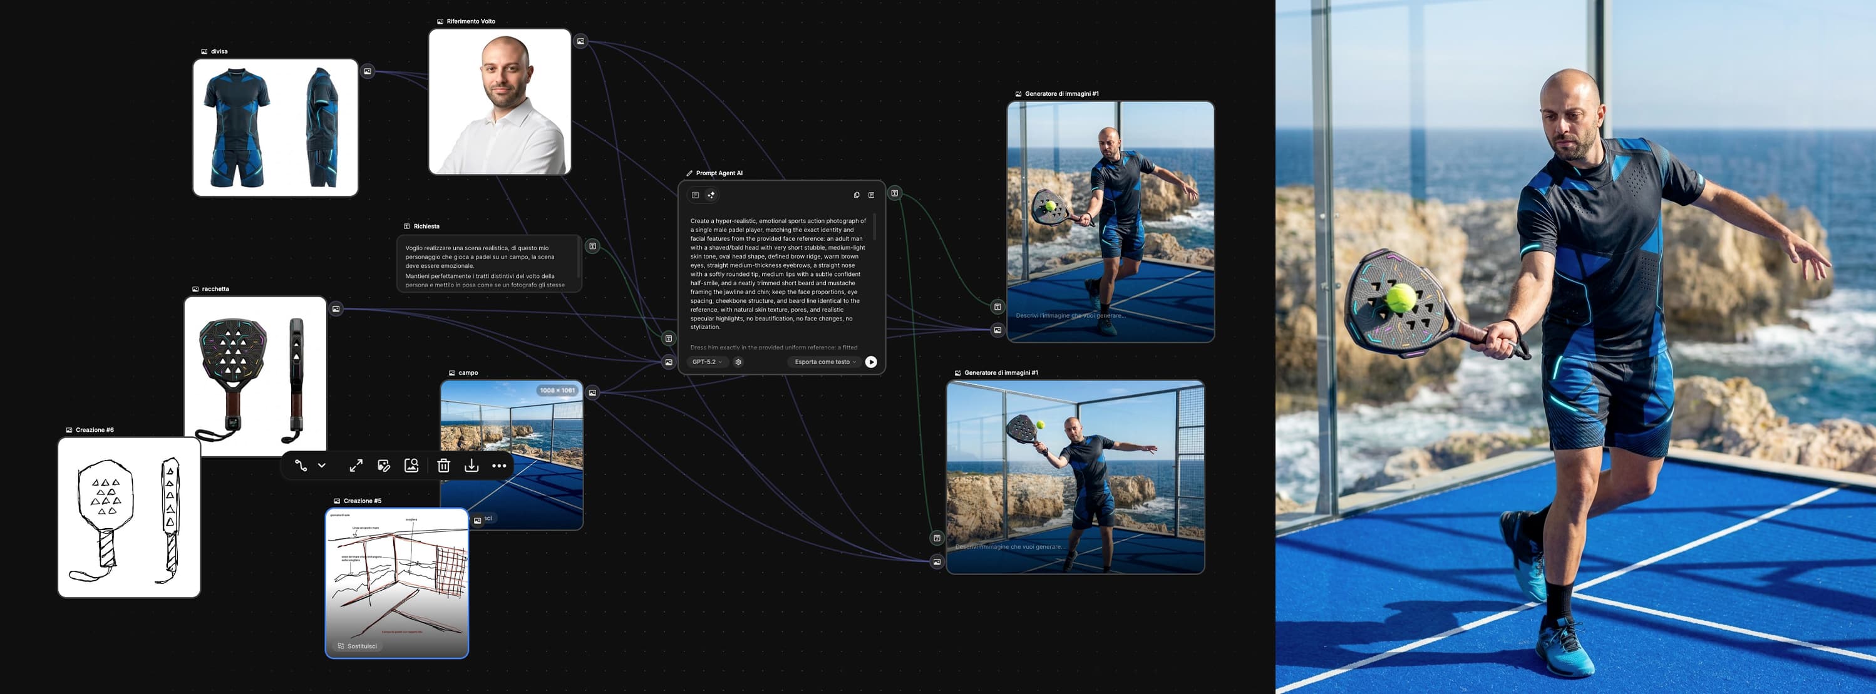The width and height of the screenshot is (1876, 694).
Task: Copy the Prompt Agent text
Action: pos(857,195)
